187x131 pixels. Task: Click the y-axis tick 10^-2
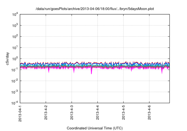click(x=15, y=81)
